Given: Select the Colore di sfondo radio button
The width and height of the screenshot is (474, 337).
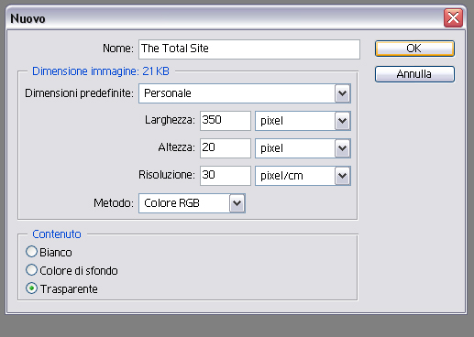Looking at the screenshot, I should (x=31, y=270).
